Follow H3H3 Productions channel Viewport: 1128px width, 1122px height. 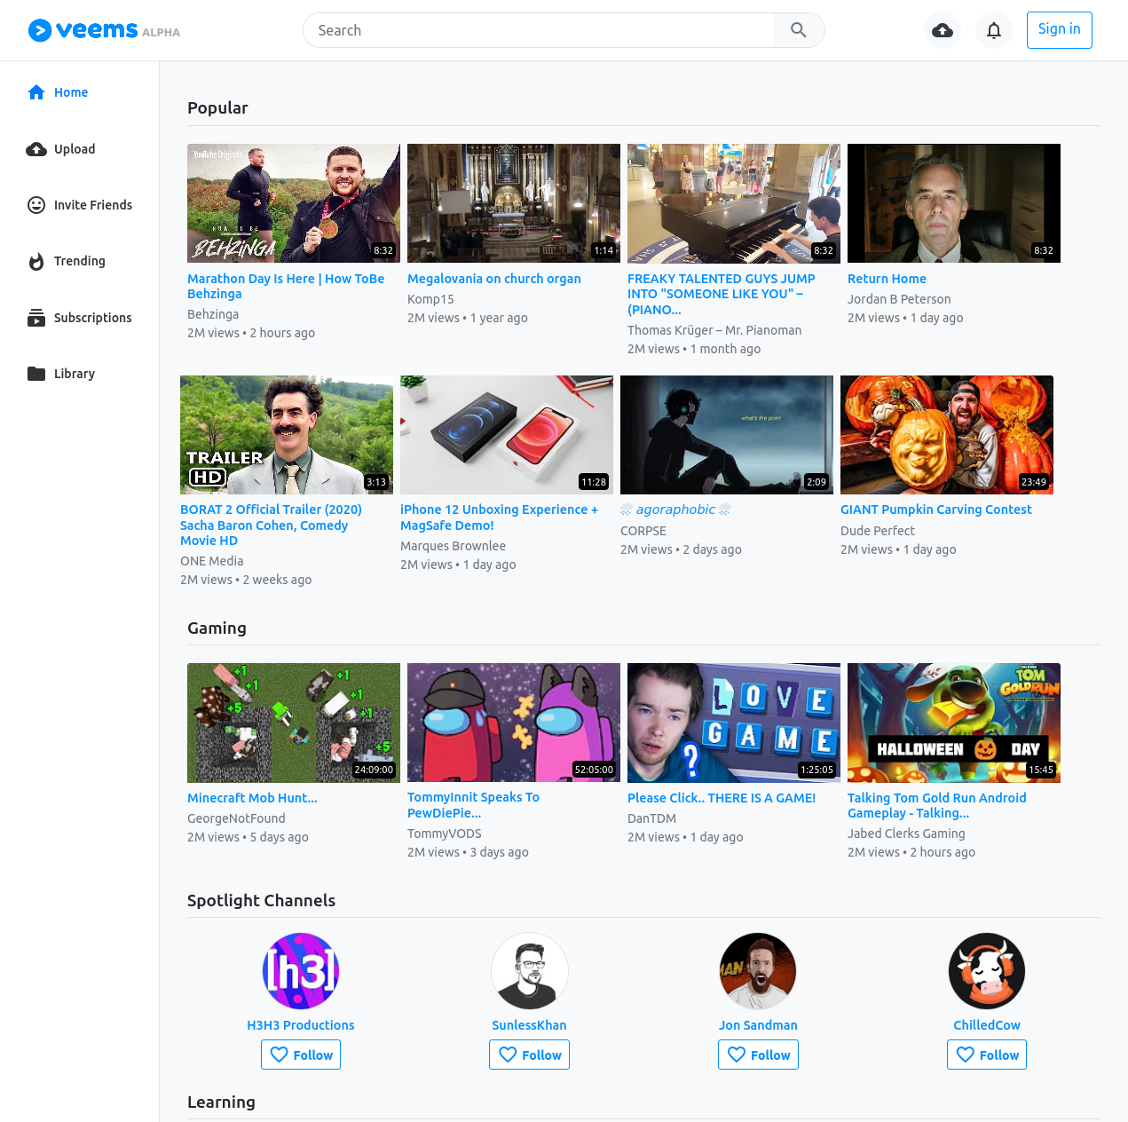(x=301, y=1055)
